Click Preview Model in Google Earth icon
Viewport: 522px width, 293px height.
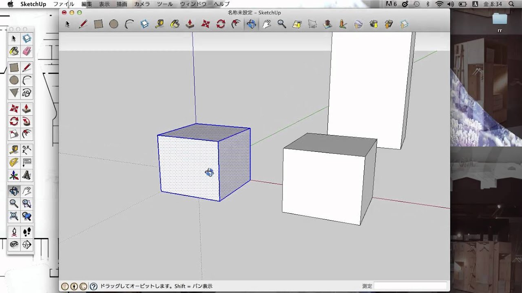coord(358,24)
